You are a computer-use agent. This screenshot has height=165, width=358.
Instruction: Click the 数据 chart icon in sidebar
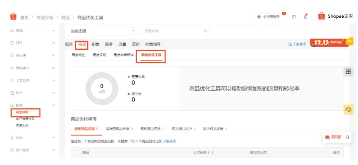[x=12, y=105]
